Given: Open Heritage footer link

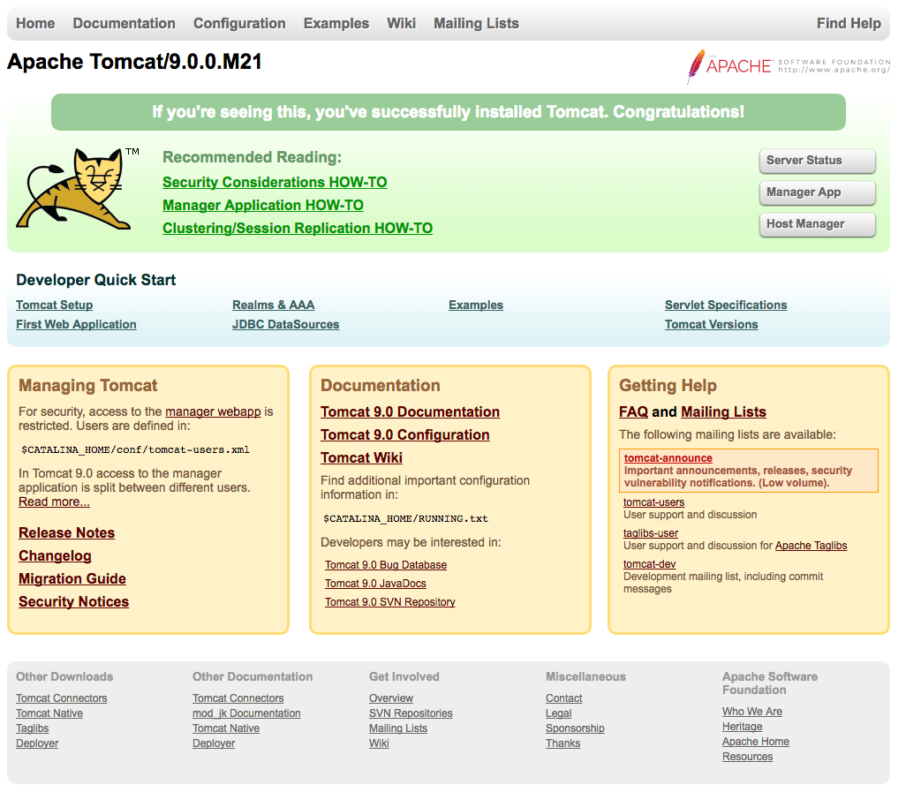Looking at the screenshot, I should click(743, 727).
